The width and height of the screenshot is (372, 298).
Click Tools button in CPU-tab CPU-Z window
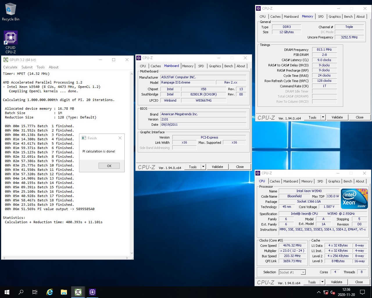pyautogui.click(x=312, y=282)
